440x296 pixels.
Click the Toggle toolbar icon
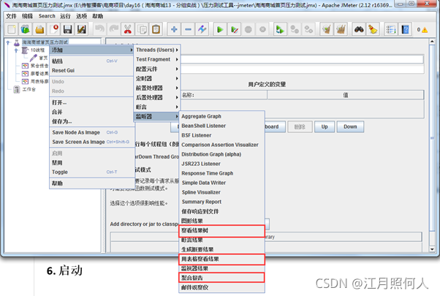pyautogui.click(x=202, y=29)
